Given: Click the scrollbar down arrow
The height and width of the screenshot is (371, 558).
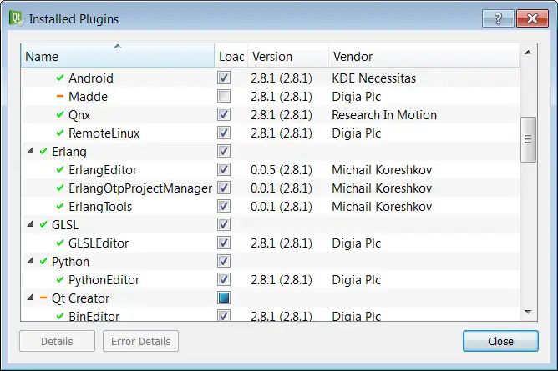Looking at the screenshot, I should point(528,312).
